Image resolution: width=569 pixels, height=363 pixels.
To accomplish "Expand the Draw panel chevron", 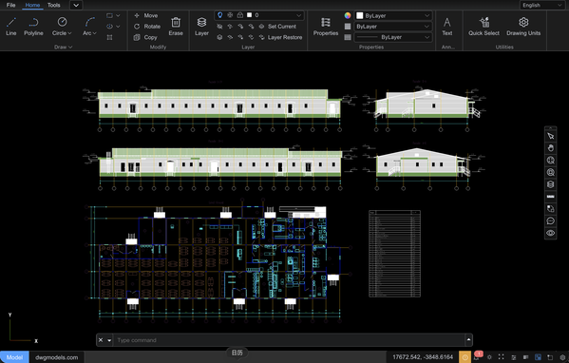I will point(70,47).
